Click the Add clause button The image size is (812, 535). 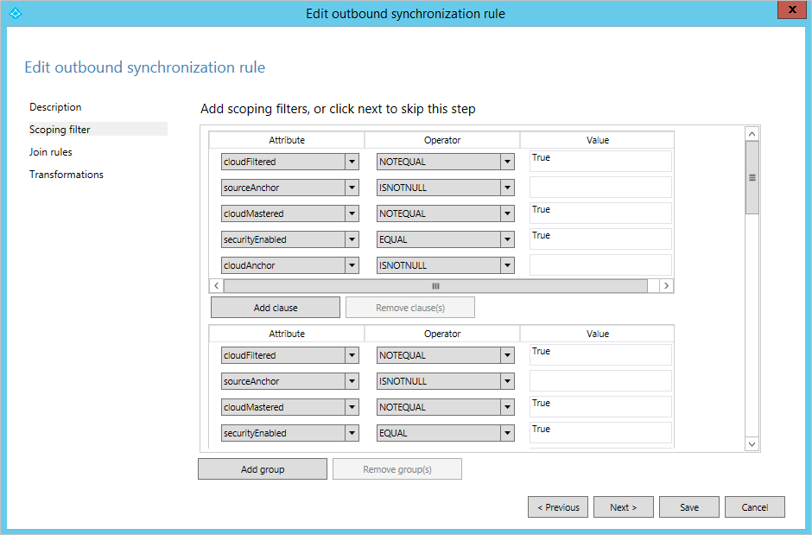click(276, 308)
